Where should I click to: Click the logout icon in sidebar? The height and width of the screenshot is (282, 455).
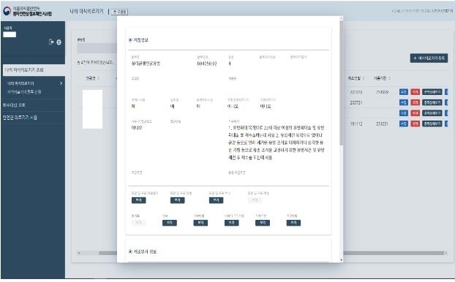pos(51,42)
